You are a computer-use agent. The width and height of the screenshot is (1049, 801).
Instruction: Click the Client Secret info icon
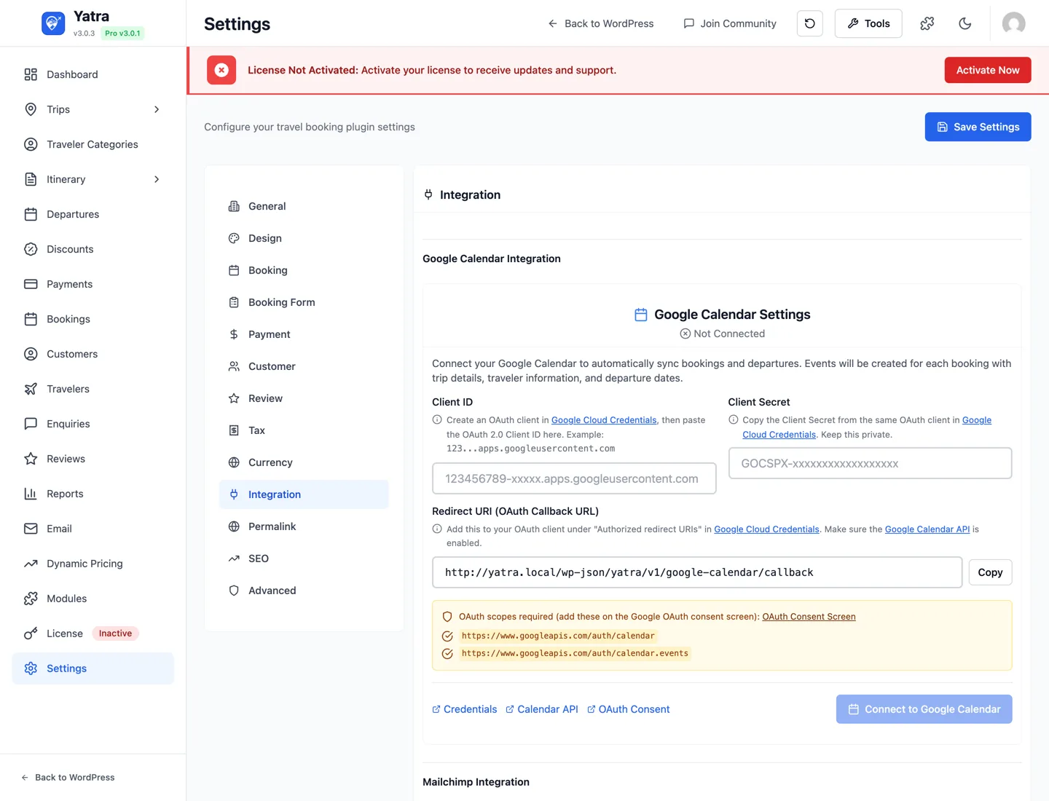point(734,419)
